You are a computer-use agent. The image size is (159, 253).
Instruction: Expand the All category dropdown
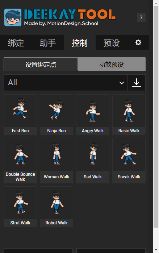[x=66, y=83]
